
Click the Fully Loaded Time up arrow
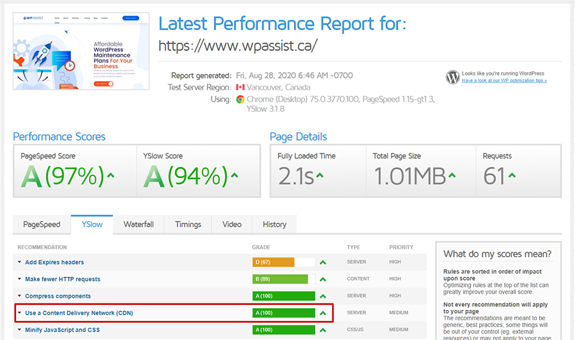pyautogui.click(x=320, y=175)
